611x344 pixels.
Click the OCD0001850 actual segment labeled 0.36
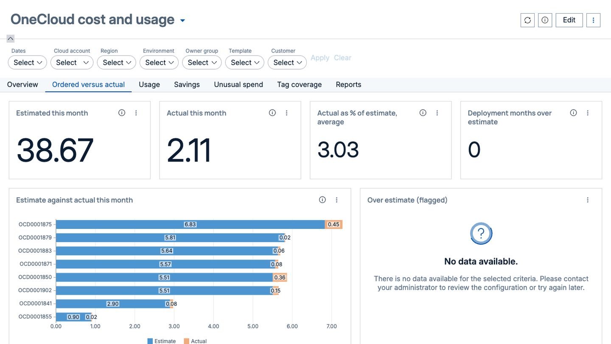pos(280,277)
